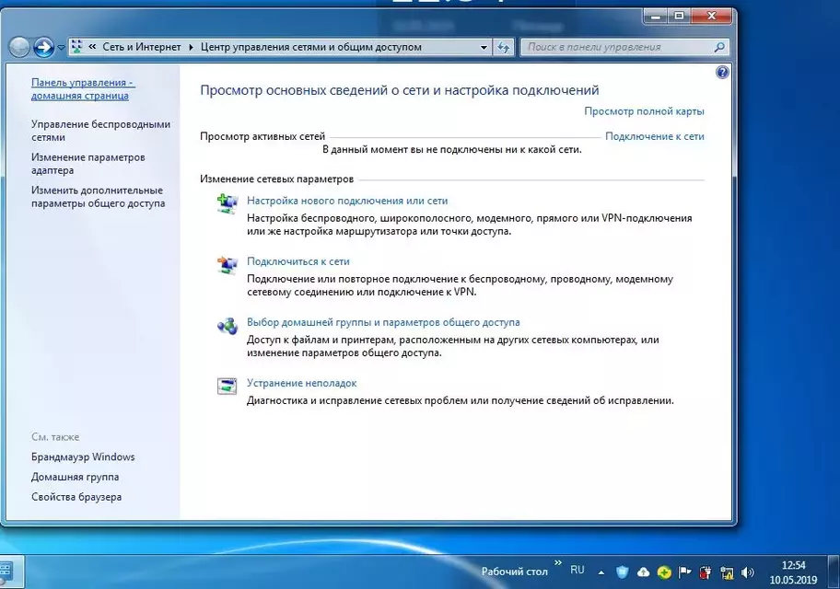
Task: Click the Forward navigation arrow button
Action: (43, 47)
